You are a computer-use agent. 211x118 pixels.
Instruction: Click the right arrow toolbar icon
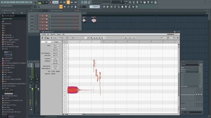click(x=65, y=7)
